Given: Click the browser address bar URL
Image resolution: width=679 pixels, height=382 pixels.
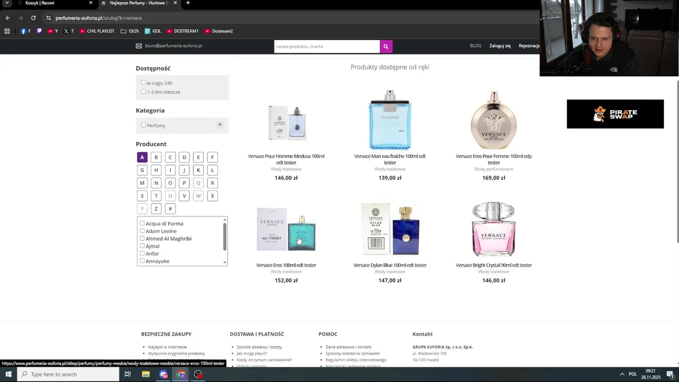Looking at the screenshot, I should click(99, 18).
